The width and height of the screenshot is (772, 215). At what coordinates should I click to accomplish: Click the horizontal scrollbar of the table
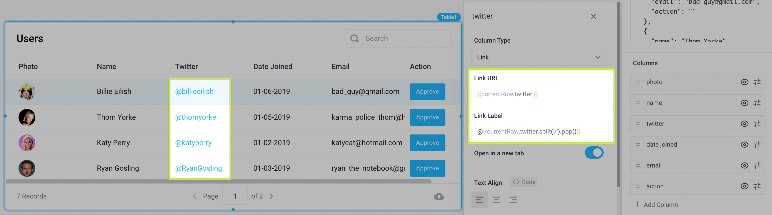click(x=219, y=181)
